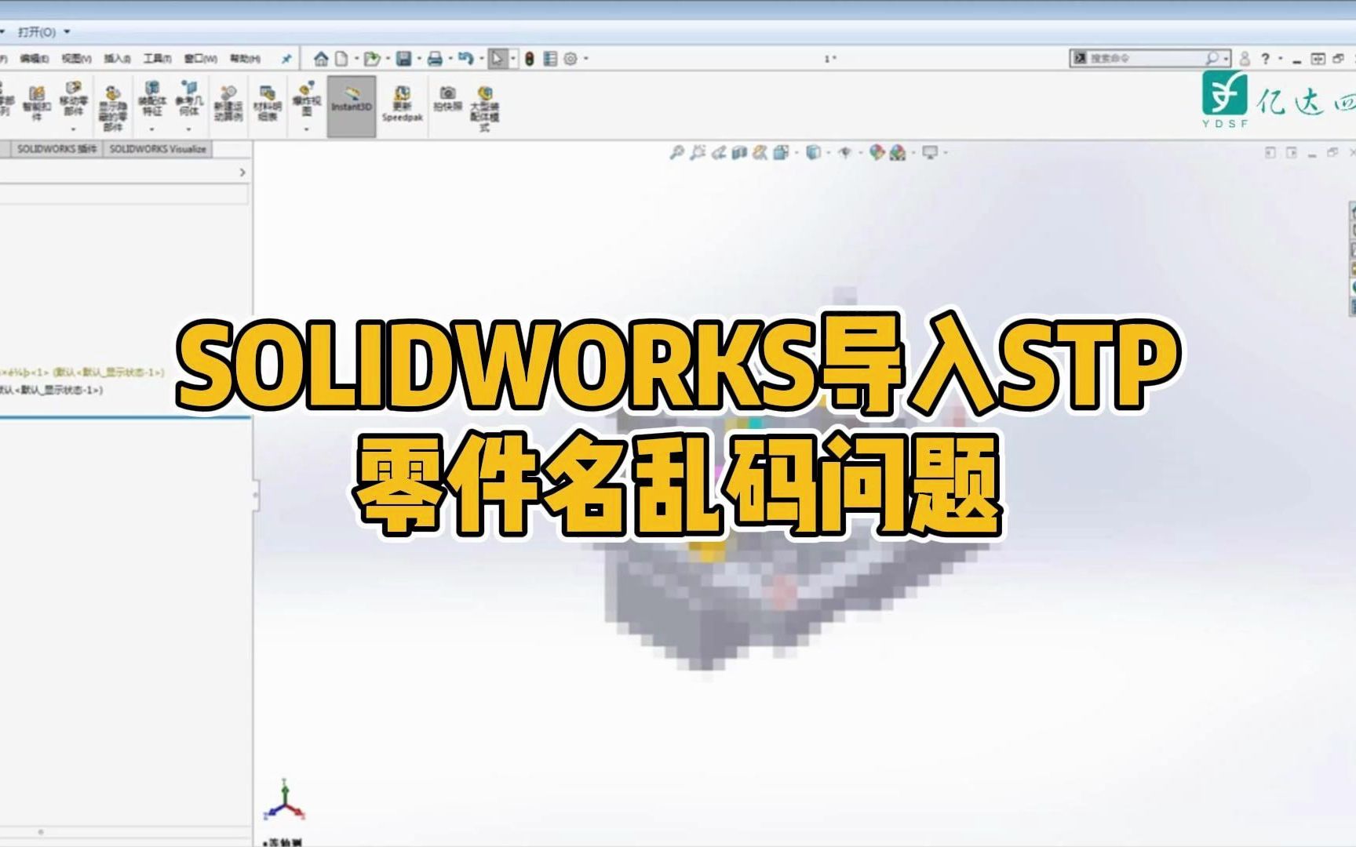Screen dimensions: 1356x847
Task: Click the Zoom to Area icon
Action: coord(698,153)
